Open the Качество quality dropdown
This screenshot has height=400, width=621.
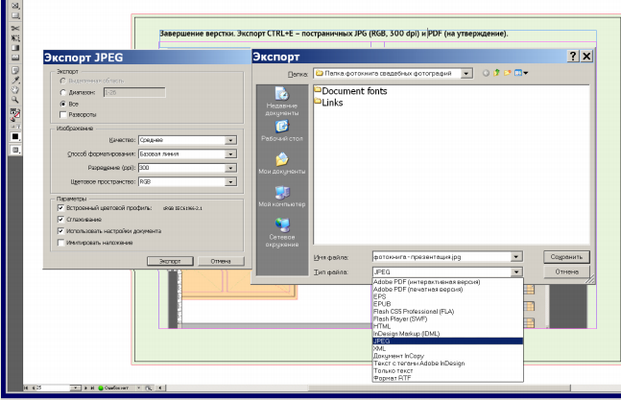coord(230,140)
